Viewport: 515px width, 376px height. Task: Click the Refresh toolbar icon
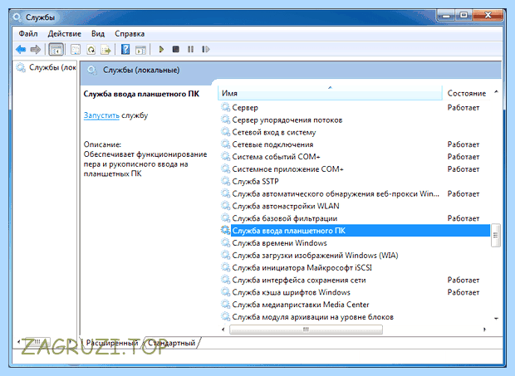click(x=91, y=50)
